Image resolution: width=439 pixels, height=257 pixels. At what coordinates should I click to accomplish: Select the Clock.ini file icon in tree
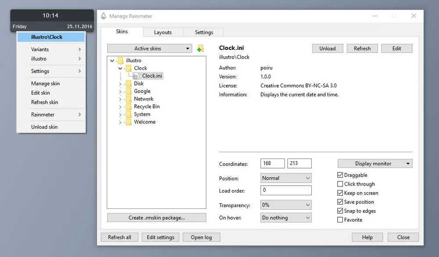tap(136, 76)
